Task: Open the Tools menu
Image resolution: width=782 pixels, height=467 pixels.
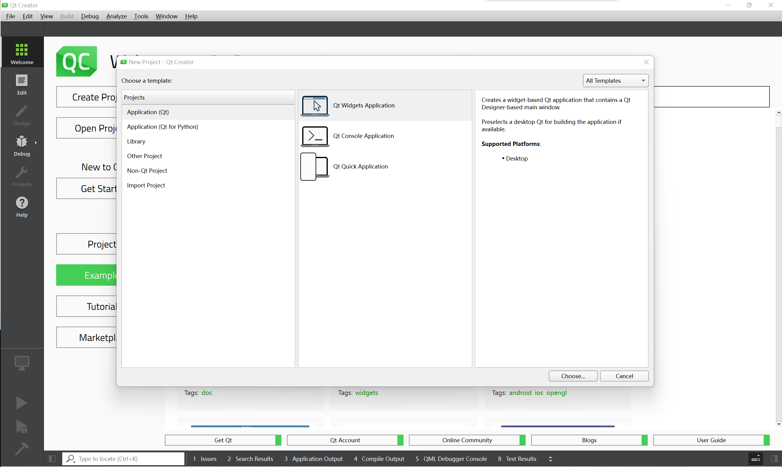Action: (141, 16)
